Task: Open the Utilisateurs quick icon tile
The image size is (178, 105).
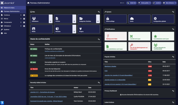Action: 39,19
